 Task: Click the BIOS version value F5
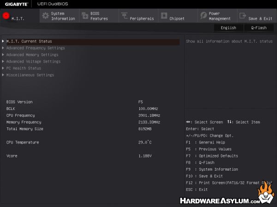(x=141, y=102)
